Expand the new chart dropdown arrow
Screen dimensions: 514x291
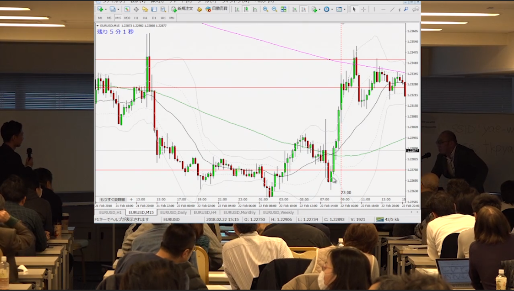[106, 9]
